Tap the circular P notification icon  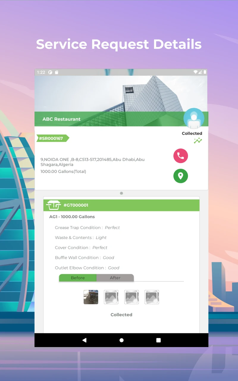50,72
